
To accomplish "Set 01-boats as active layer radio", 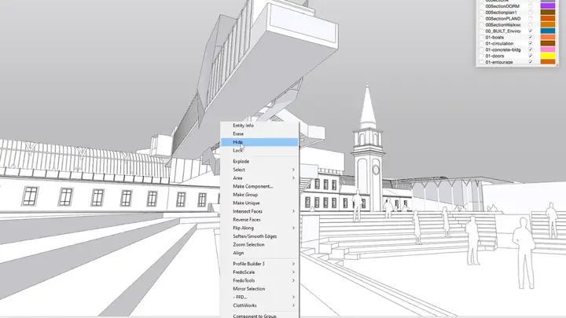I will 481,37.
